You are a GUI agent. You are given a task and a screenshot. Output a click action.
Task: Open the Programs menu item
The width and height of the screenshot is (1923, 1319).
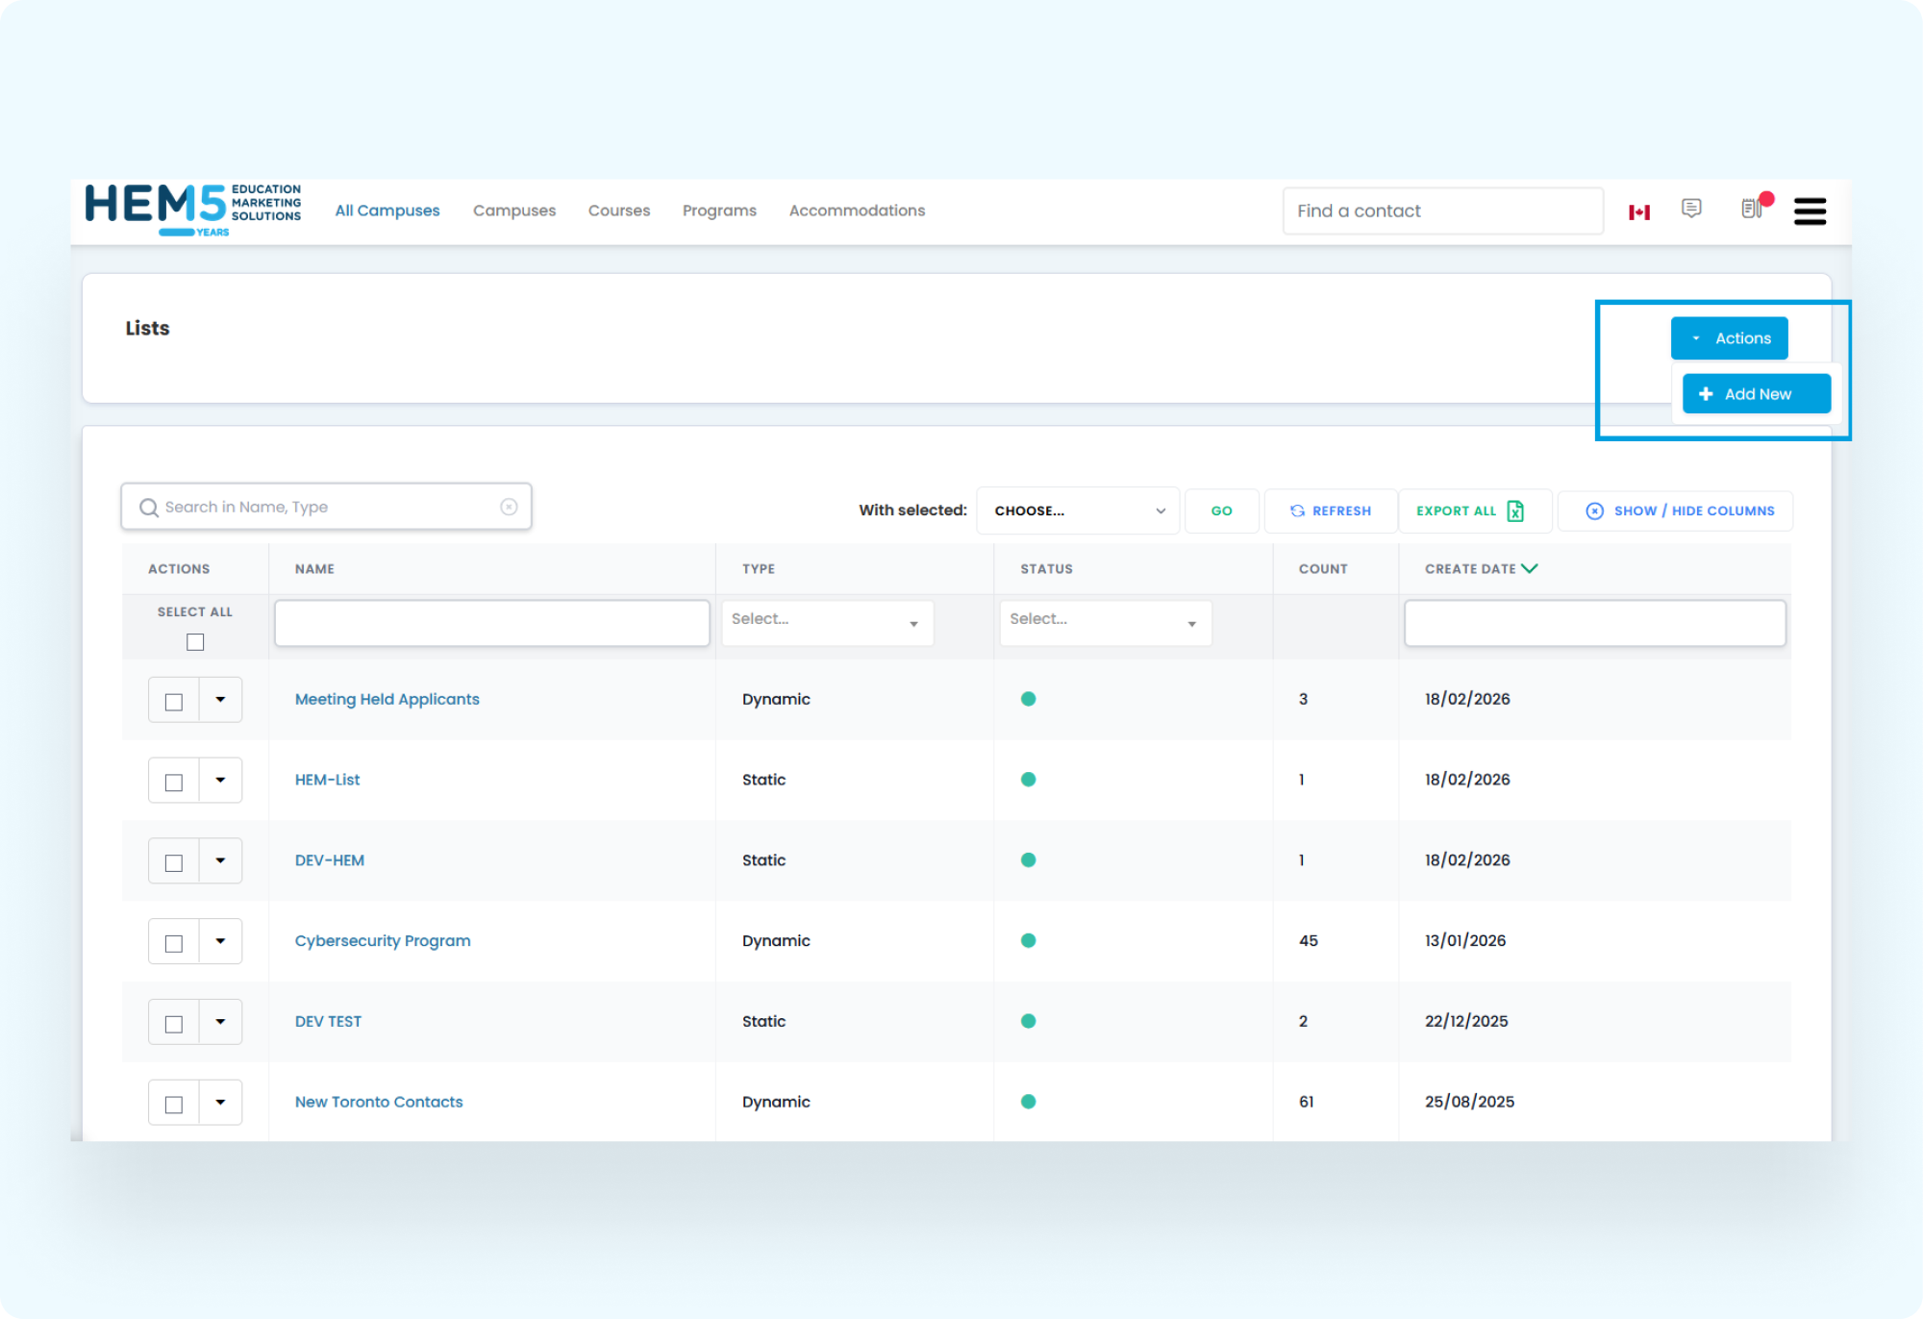pyautogui.click(x=719, y=211)
